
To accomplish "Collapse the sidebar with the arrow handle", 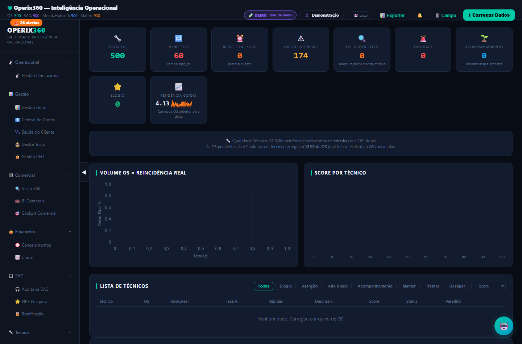I will [84, 172].
